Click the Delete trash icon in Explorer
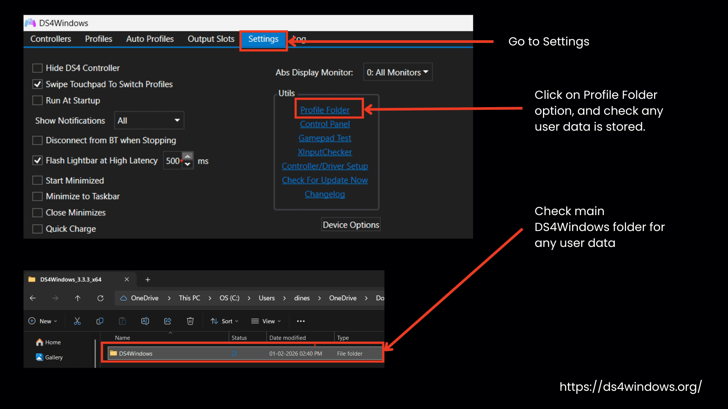 pos(190,321)
